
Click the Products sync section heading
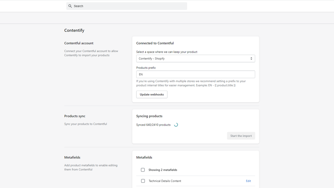(75, 116)
